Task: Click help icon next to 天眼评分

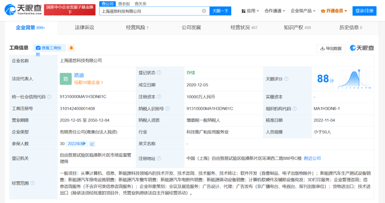Action: point(286,79)
